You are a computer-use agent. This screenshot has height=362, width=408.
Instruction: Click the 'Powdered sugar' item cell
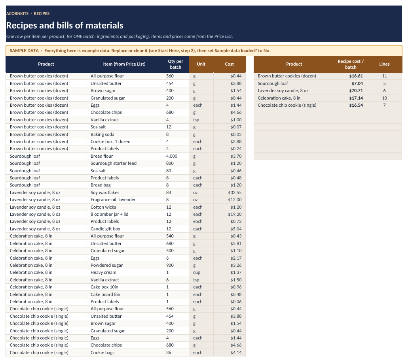pyautogui.click(x=124, y=265)
